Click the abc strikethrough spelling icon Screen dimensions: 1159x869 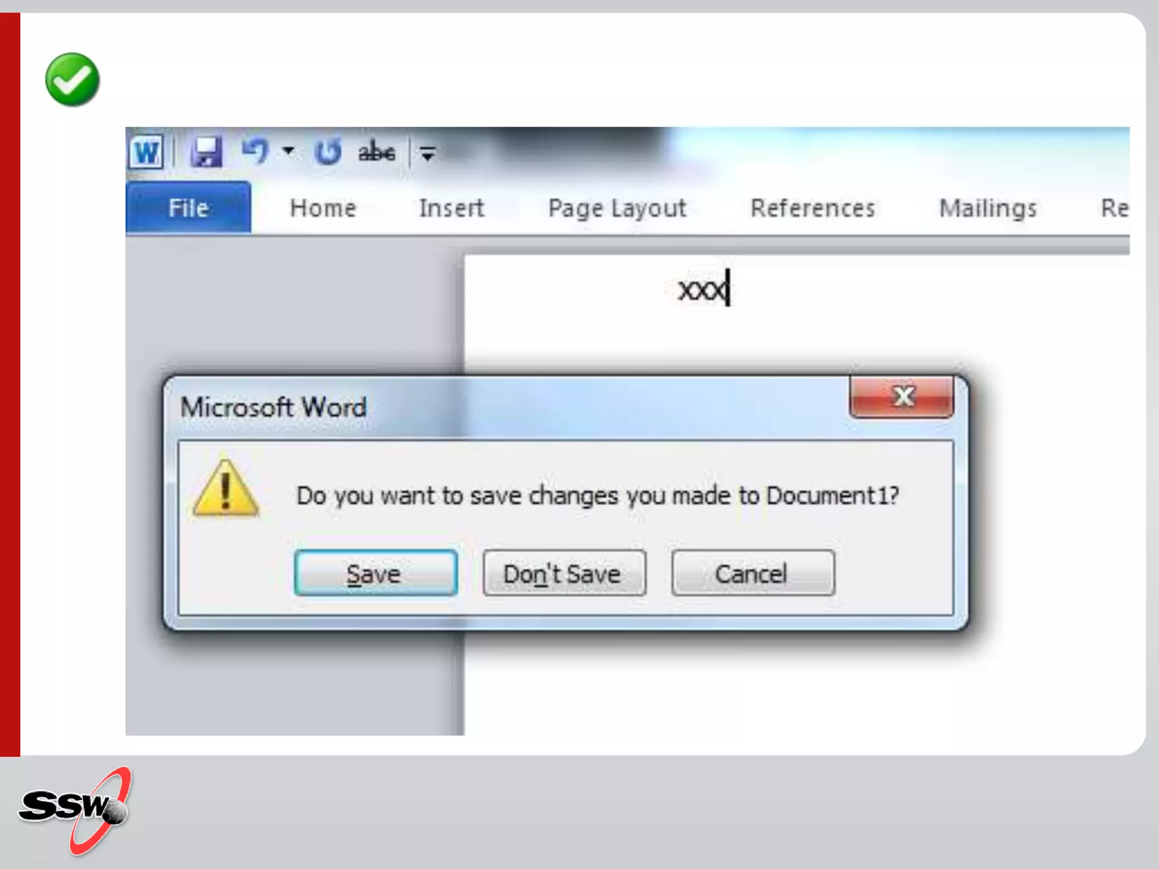(x=376, y=152)
